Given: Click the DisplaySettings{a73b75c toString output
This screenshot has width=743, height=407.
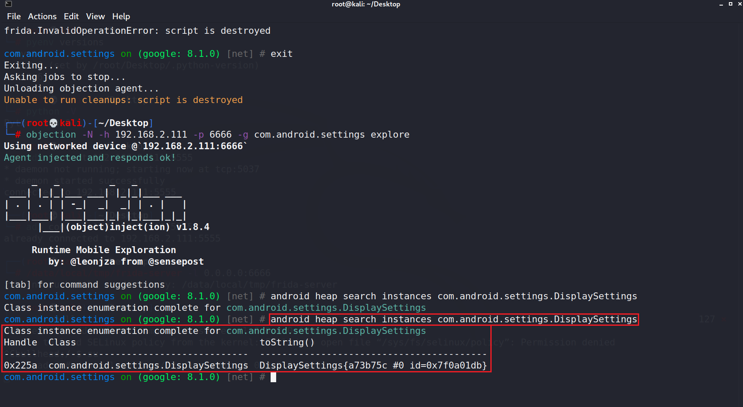Looking at the screenshot, I should (x=373, y=366).
